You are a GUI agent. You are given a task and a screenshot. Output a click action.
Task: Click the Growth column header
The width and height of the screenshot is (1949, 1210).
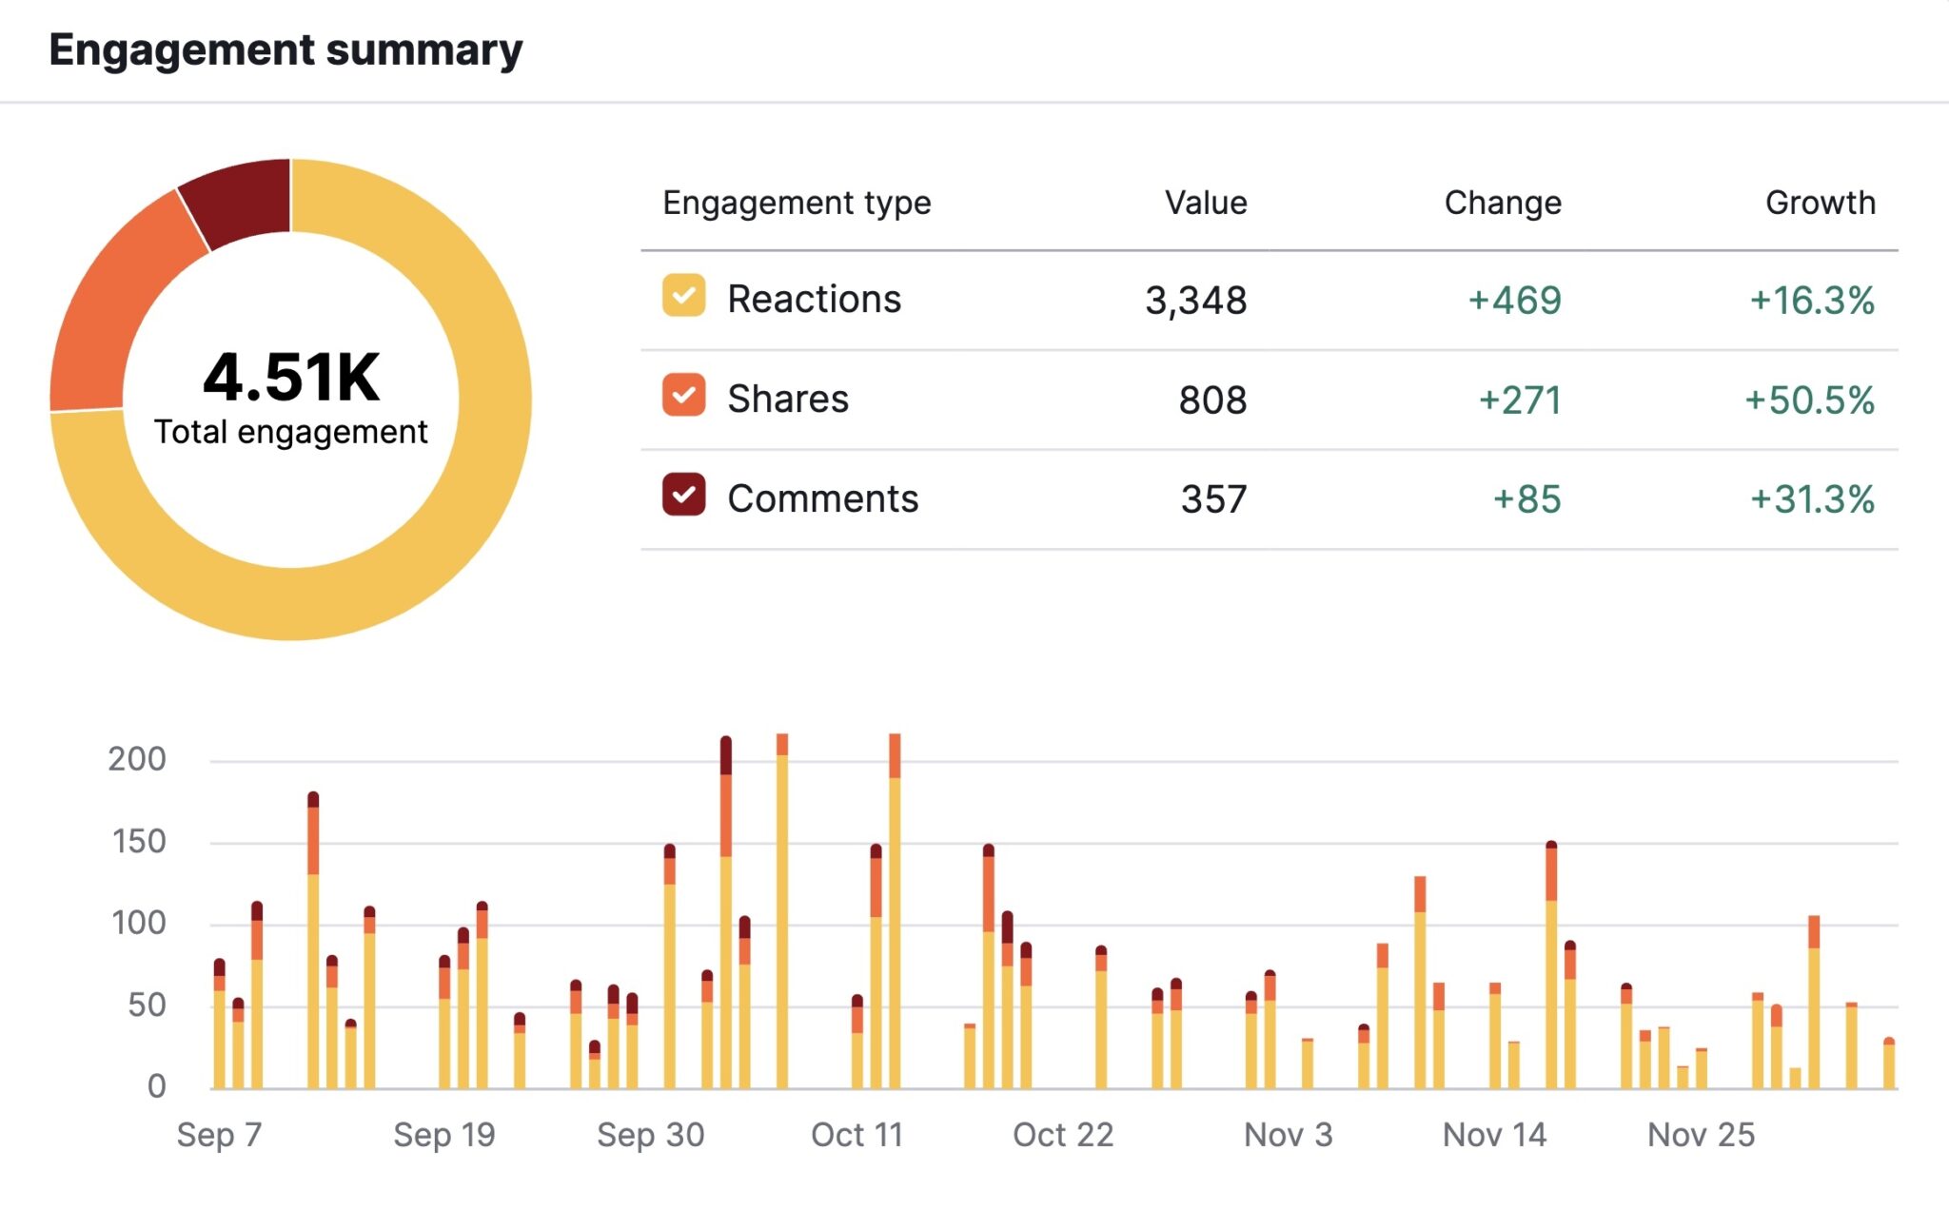[1820, 203]
